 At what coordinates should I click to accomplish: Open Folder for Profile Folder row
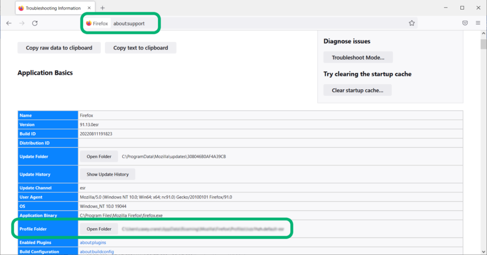[x=99, y=229]
